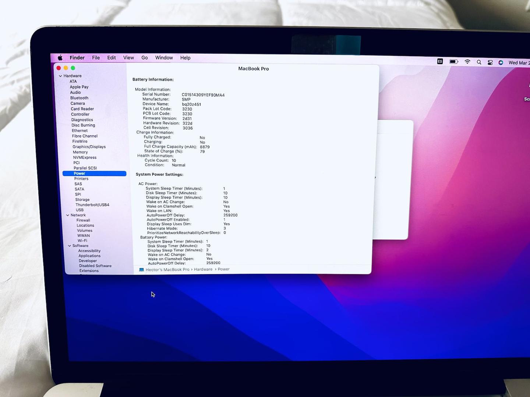
Task: Launch Siri from the menu bar
Action: [x=501, y=62]
